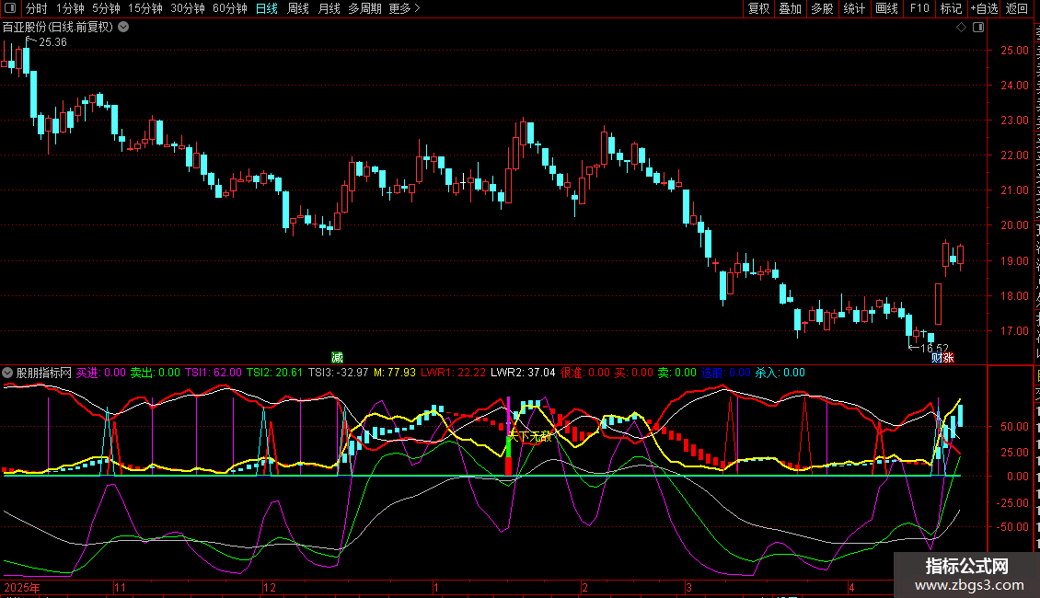Open F10 company information
The height and width of the screenshot is (598, 1040).
coord(919,9)
